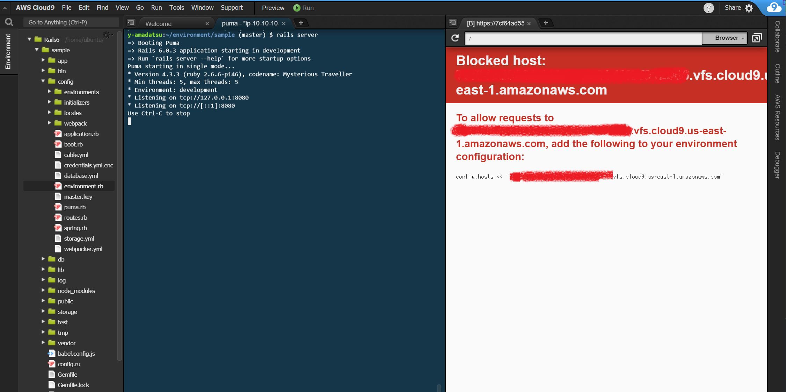Expand the public folder
The height and width of the screenshot is (392, 786).
click(x=43, y=301)
